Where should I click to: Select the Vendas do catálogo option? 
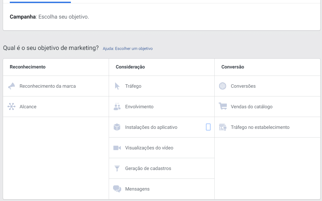tap(267, 107)
